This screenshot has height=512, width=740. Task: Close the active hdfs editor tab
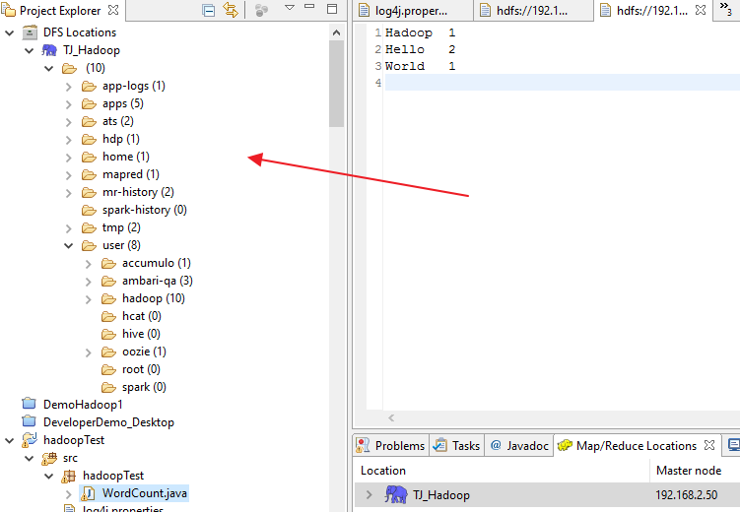click(701, 11)
